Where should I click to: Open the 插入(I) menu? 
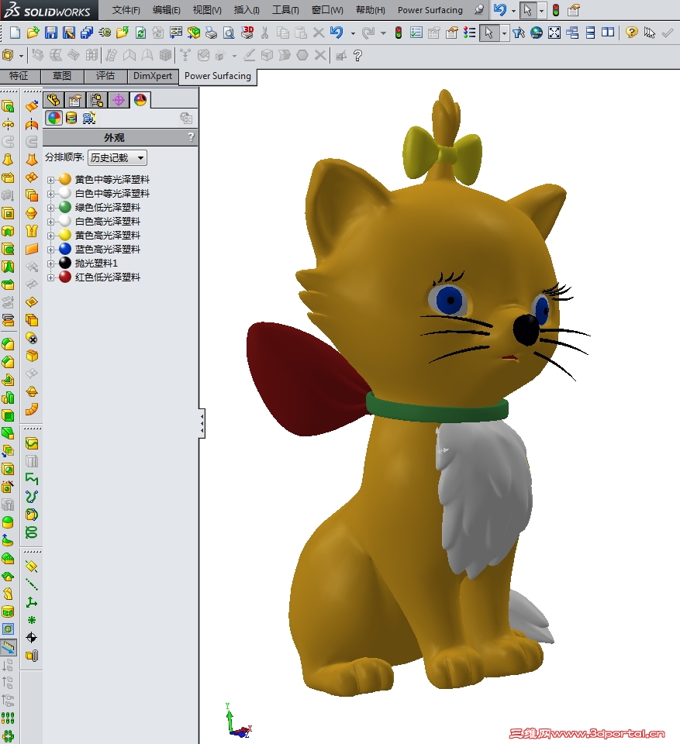pyautogui.click(x=246, y=10)
